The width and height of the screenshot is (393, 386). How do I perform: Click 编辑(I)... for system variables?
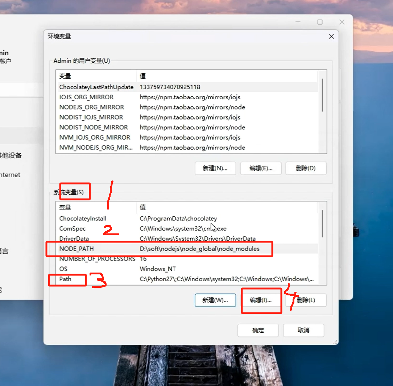[261, 300]
